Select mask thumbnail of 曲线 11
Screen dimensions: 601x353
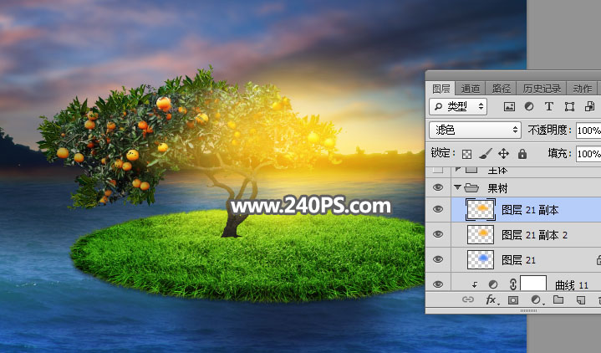pyautogui.click(x=533, y=284)
